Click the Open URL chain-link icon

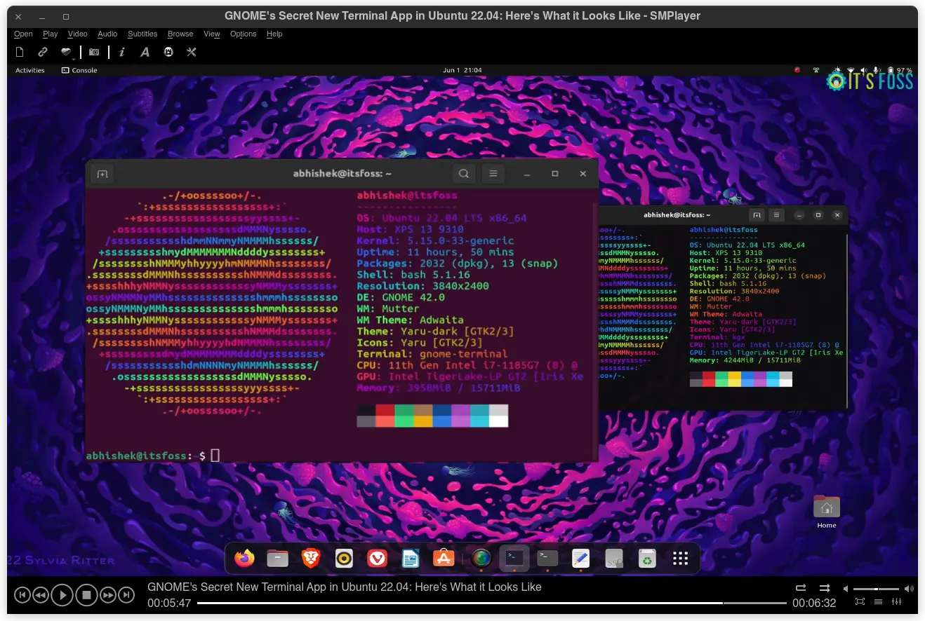[43, 52]
